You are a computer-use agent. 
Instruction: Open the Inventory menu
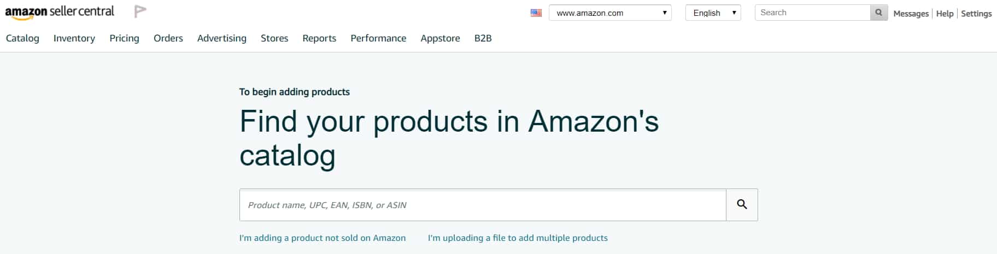coord(74,38)
